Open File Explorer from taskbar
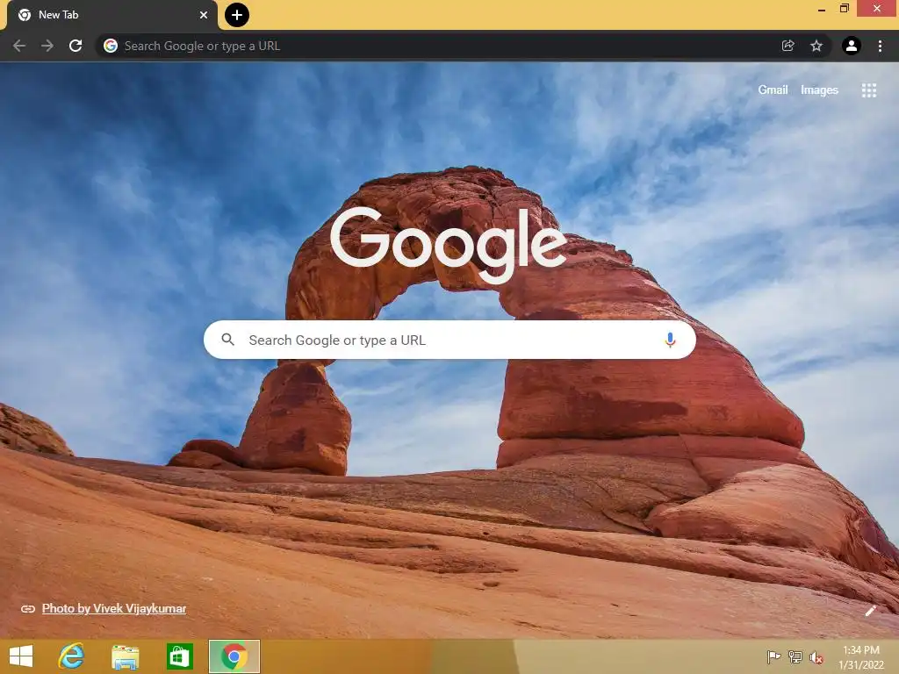This screenshot has height=674, width=899. (x=125, y=656)
